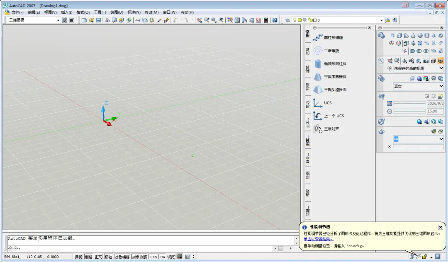Click the Match Properties brush icon
This screenshot has width=448, height=262.
pyautogui.click(x=166, y=20)
